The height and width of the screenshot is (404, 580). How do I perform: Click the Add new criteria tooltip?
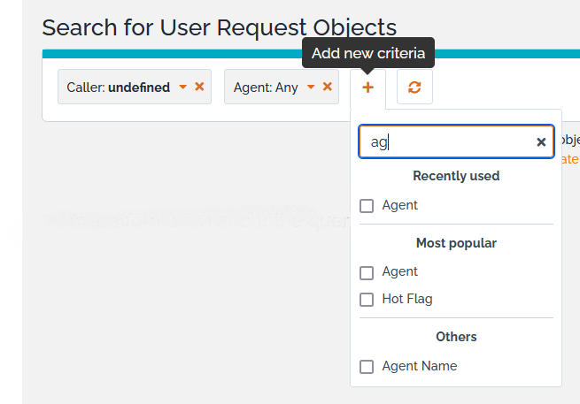point(368,53)
